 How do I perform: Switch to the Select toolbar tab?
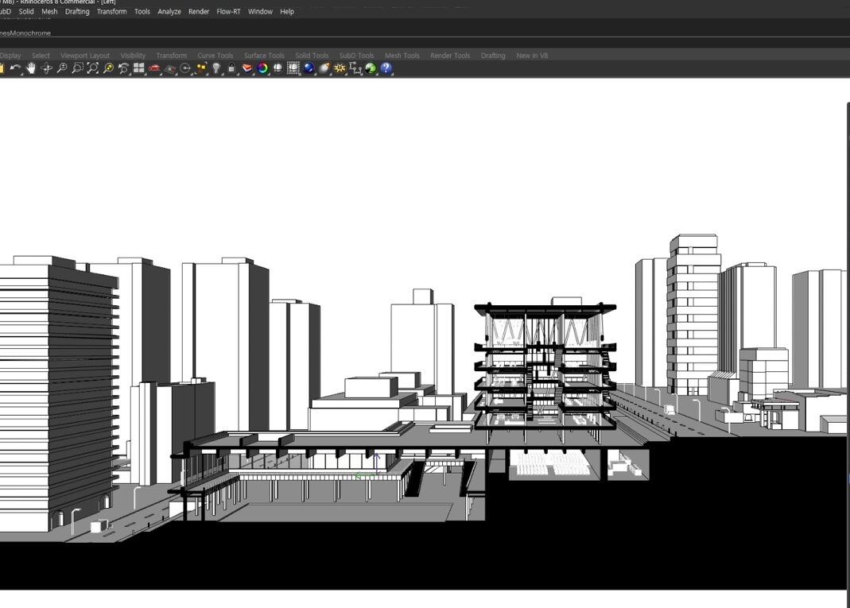tap(41, 56)
